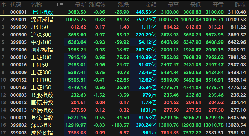This screenshot has width=249, height=136.
Task: Sort by the 涨幅% column header
Action: (x=97, y=5)
